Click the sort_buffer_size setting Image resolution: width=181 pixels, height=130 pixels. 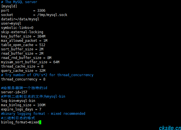point(22,49)
